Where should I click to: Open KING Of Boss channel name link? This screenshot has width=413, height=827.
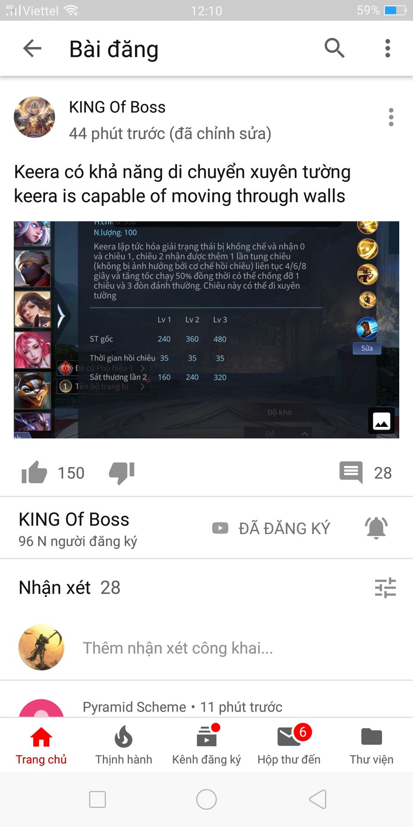tap(74, 519)
